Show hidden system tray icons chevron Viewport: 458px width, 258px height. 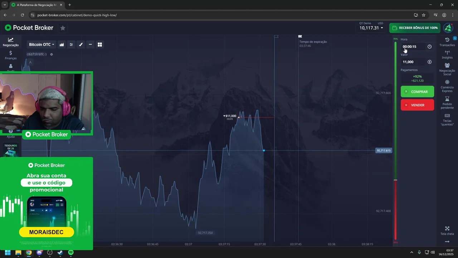[411, 252]
